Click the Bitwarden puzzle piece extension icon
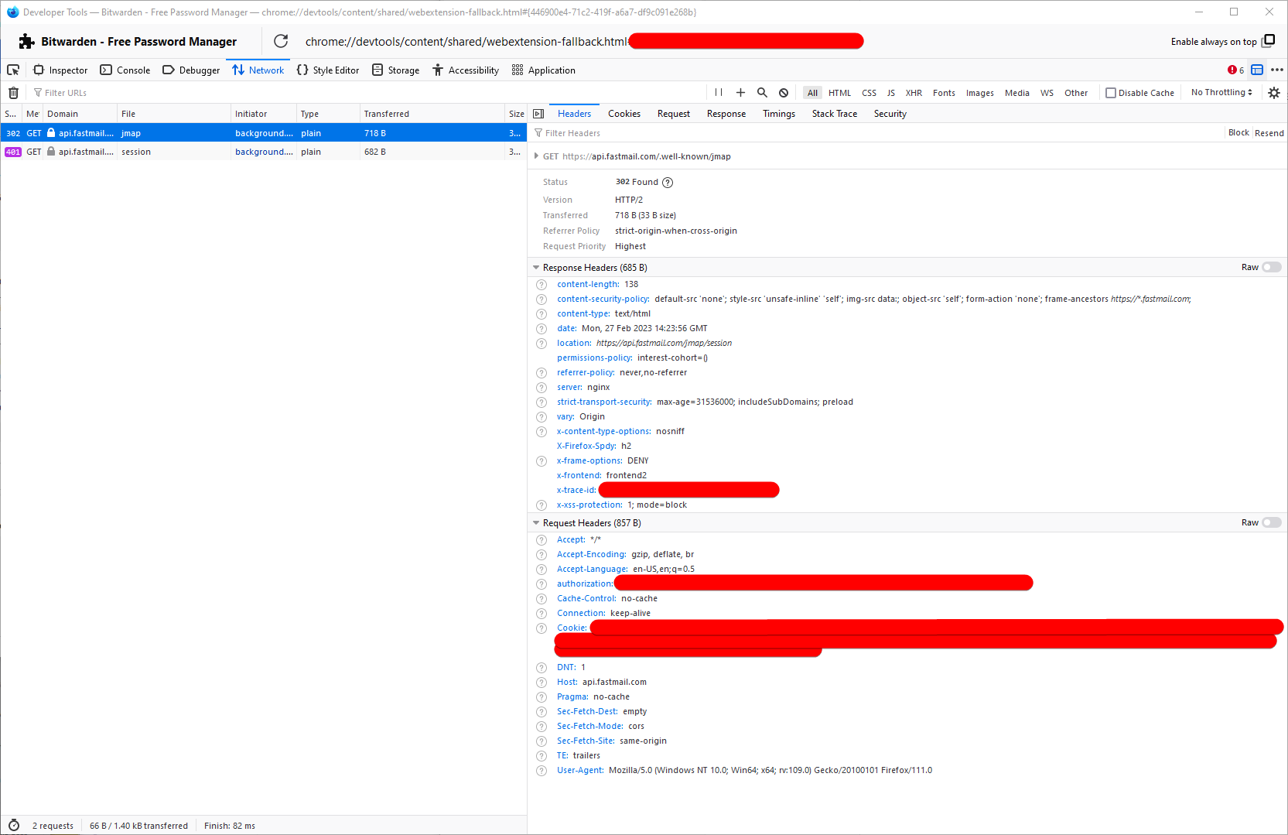This screenshot has height=835, width=1288. pos(26,42)
